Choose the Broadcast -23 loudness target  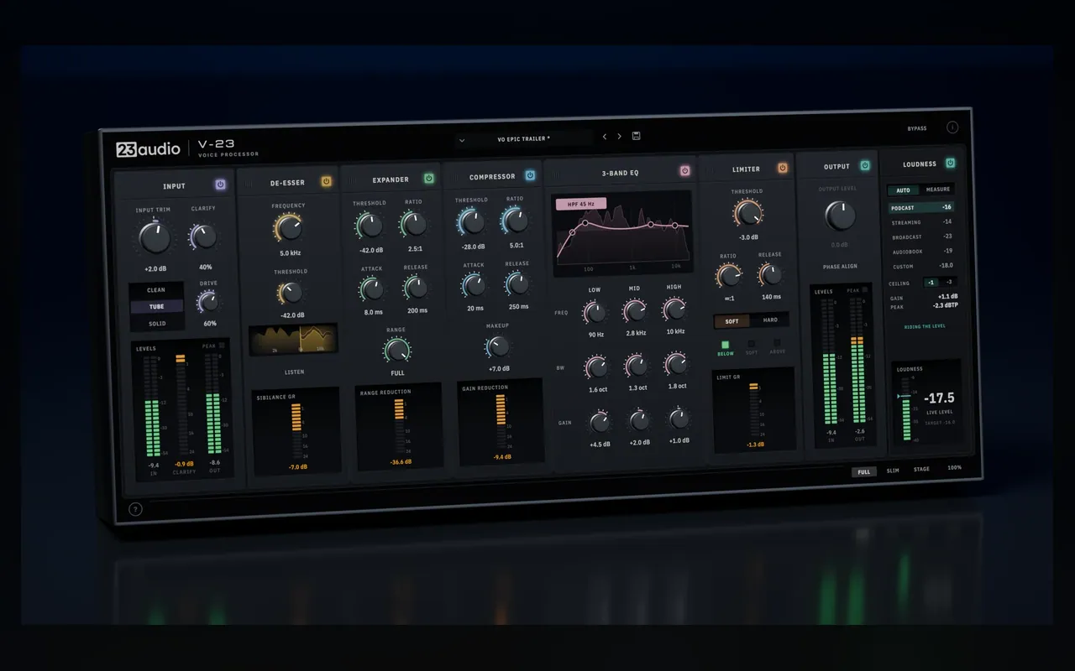point(921,237)
